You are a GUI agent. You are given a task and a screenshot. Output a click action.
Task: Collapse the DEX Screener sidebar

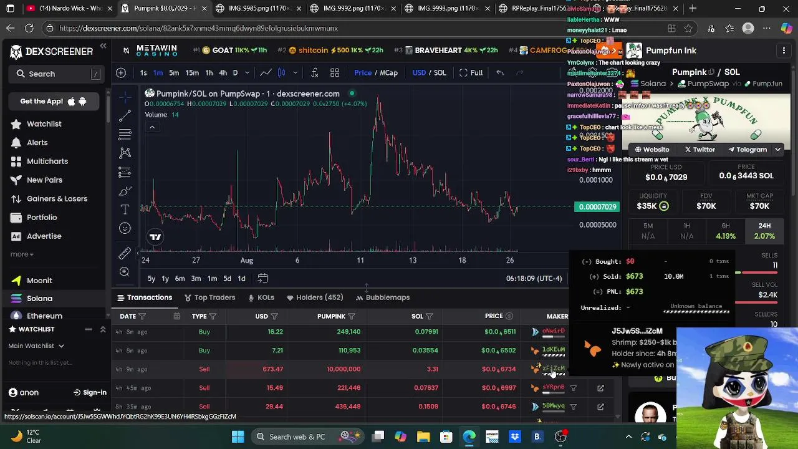103,46
